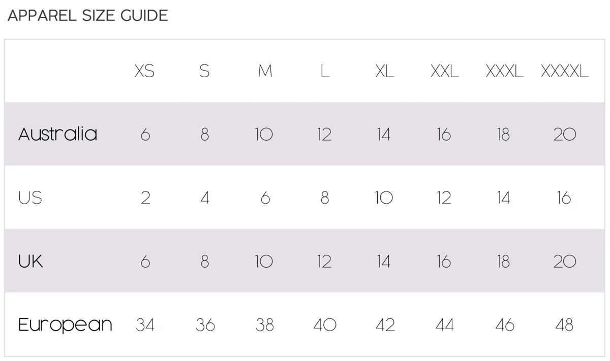Screen dimensions: 610x361
Task: Select the UK row label
Action: pos(30,261)
